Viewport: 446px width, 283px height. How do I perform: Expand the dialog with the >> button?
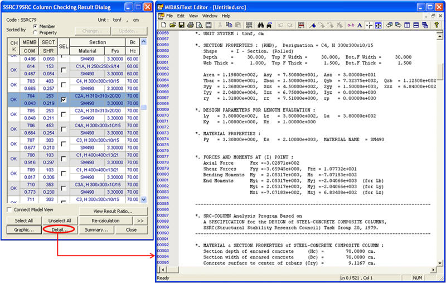click(x=140, y=220)
